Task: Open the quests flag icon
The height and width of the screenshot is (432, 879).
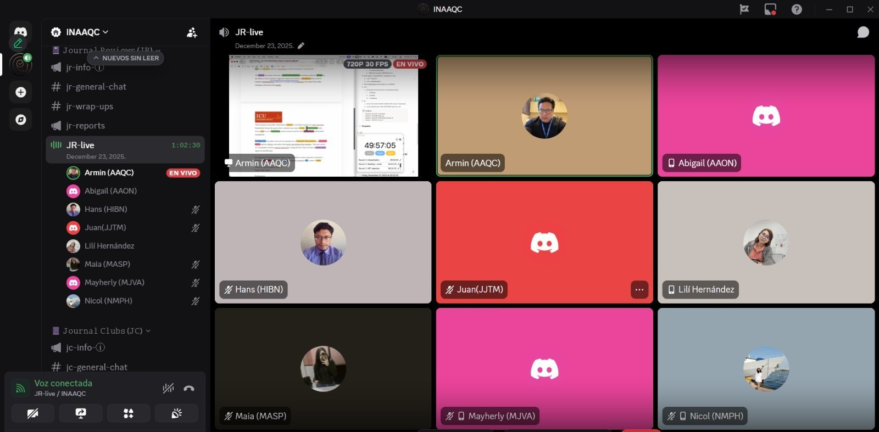Action: coord(744,9)
